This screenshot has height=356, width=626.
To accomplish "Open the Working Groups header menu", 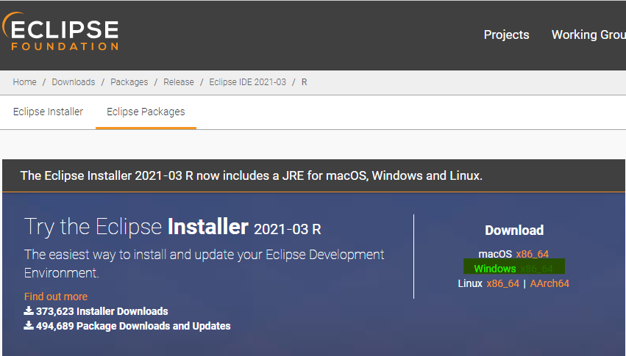I will (x=588, y=34).
